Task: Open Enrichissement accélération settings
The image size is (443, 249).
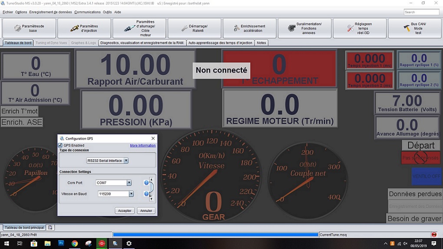Action: tap(249, 28)
